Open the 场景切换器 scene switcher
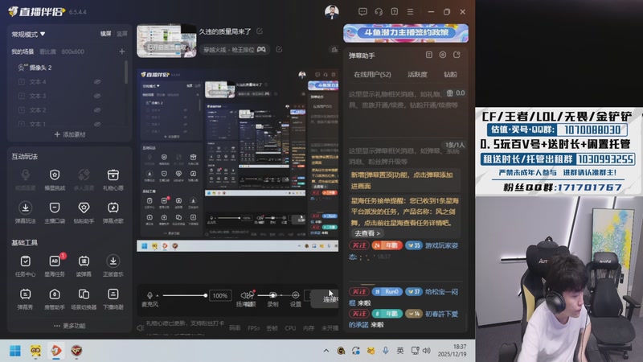The image size is (643, 362). tap(84, 298)
